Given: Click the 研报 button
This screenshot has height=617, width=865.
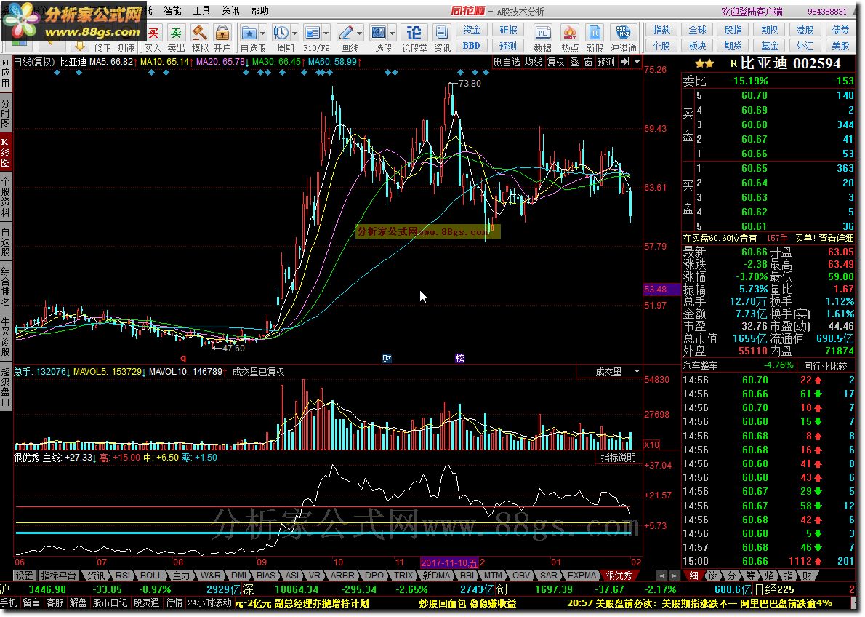Looking at the screenshot, I should pyautogui.click(x=508, y=31).
